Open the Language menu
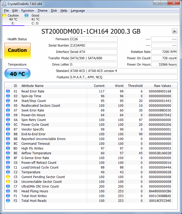 coord(78,11)
